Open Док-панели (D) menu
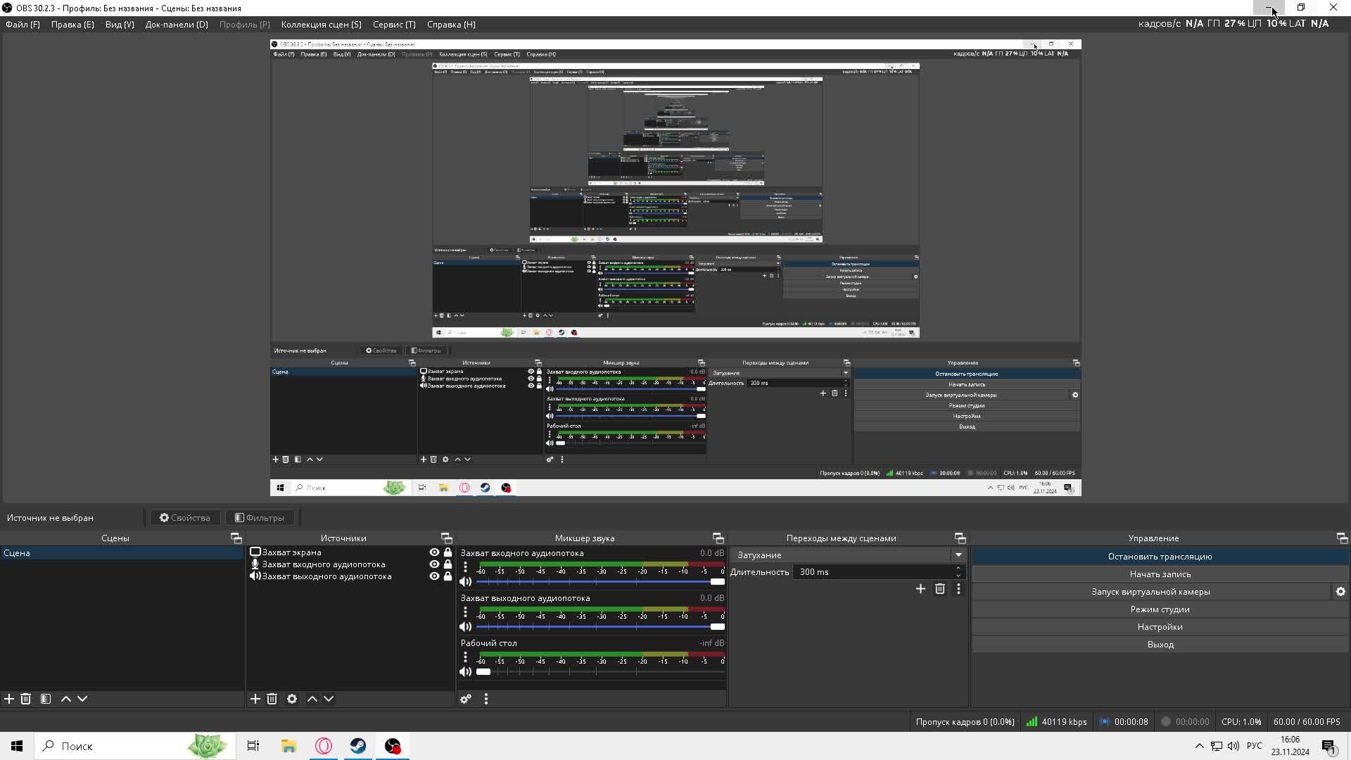Viewport: 1351px width, 760px height. [x=177, y=24]
